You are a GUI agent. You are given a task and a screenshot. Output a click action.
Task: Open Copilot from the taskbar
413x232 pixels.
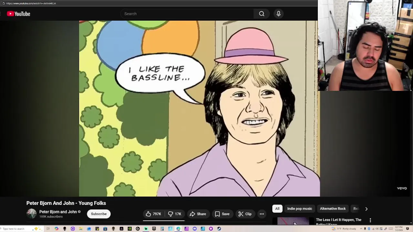point(56,229)
